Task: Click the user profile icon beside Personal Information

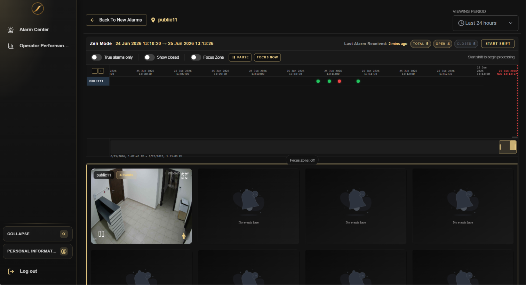Action: [64, 251]
